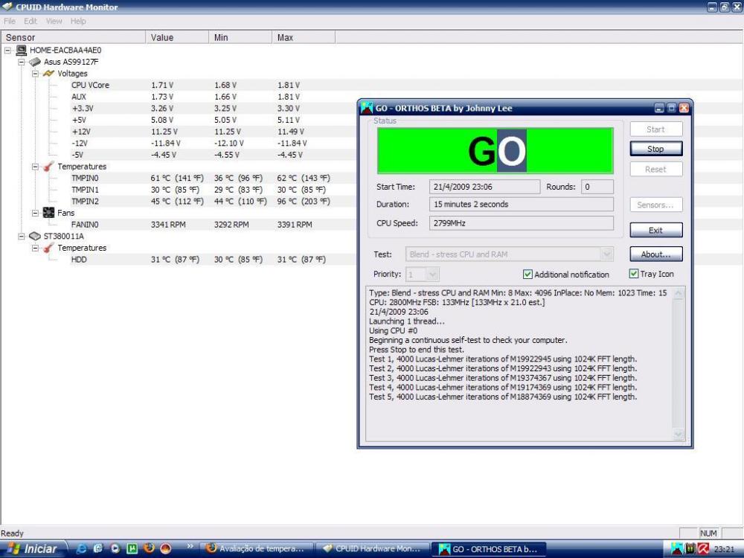This screenshot has height=558, width=744.
Task: Collapse the Fans tree node
Action: (35, 213)
